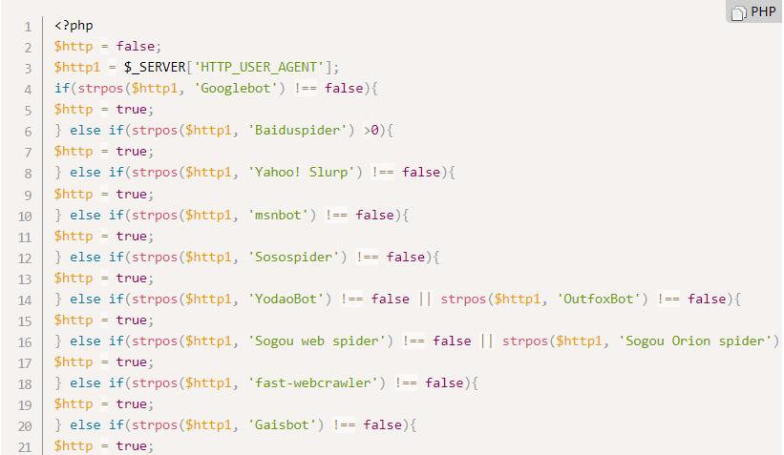Click the 'Gaisbot' string on line 20
784x455 pixels.
[x=282, y=425]
